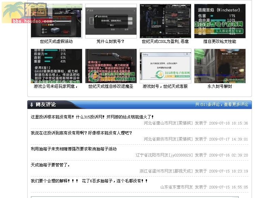The width and height of the screenshot is (255, 198).
Task: Click the 永久封号解封 caption link
Action: coord(220,86)
